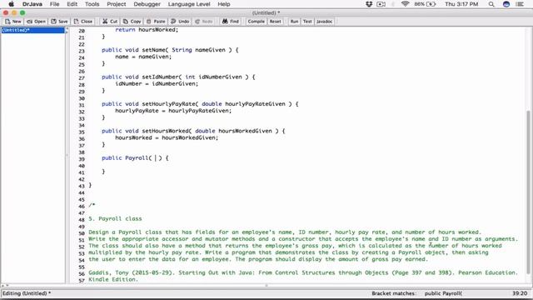Click the 'Editing (Untitled) *' status bar text

pos(27,293)
